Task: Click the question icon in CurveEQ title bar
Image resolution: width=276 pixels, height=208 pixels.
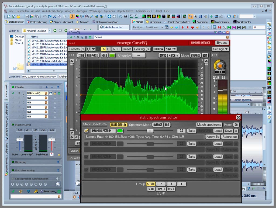Action: coord(223,32)
